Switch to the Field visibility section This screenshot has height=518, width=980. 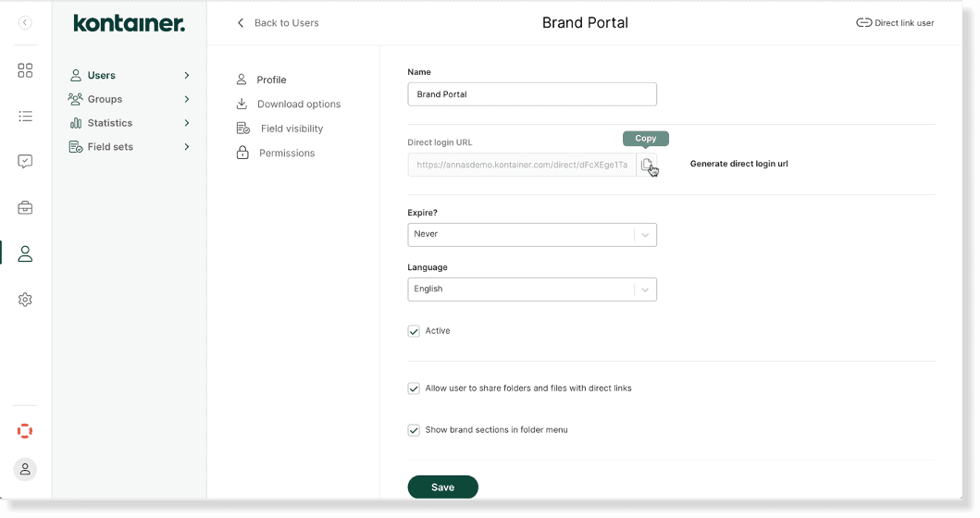click(292, 128)
